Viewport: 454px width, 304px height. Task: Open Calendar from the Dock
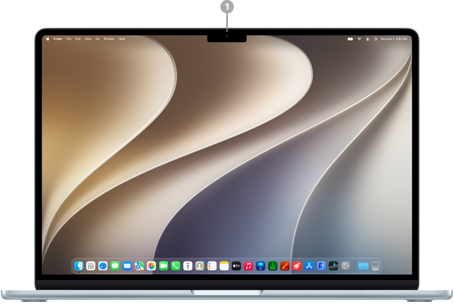[188, 265]
